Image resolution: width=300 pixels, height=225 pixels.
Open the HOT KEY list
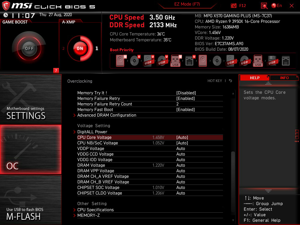(215, 81)
